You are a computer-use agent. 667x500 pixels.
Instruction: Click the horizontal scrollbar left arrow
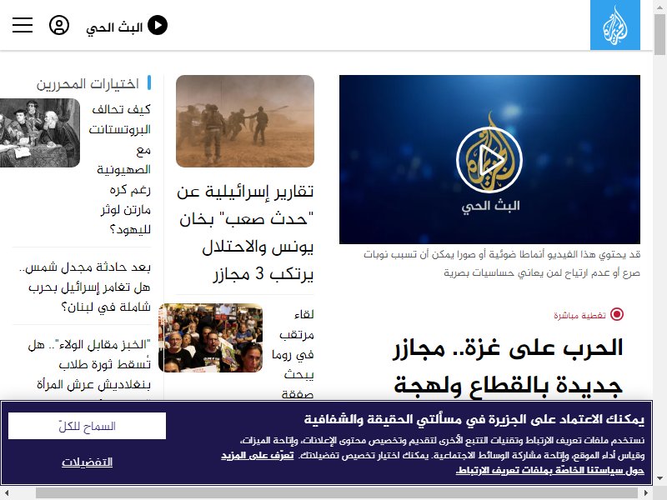point(7,493)
